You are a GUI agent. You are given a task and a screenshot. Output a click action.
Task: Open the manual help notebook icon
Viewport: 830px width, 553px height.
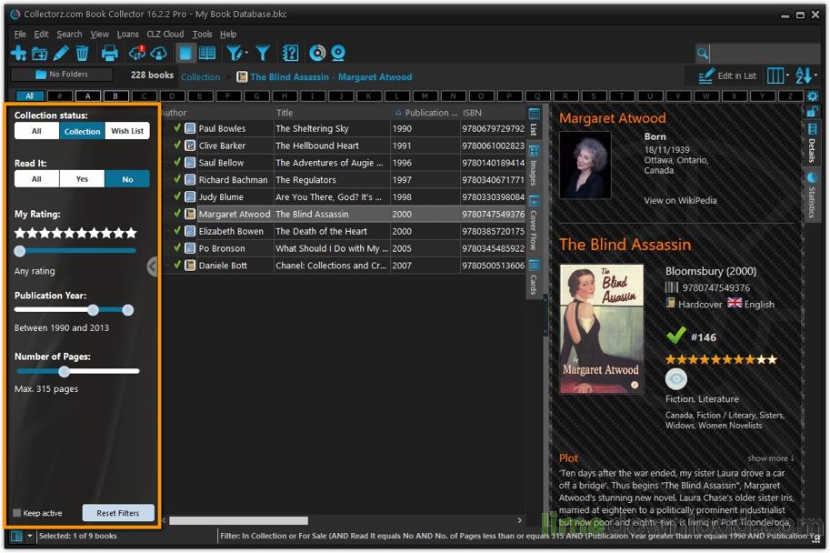(x=291, y=53)
